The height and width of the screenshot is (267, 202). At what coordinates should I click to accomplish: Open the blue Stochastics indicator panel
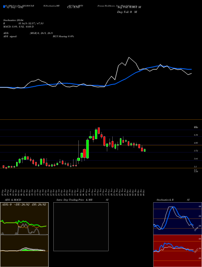[x=177, y=218]
